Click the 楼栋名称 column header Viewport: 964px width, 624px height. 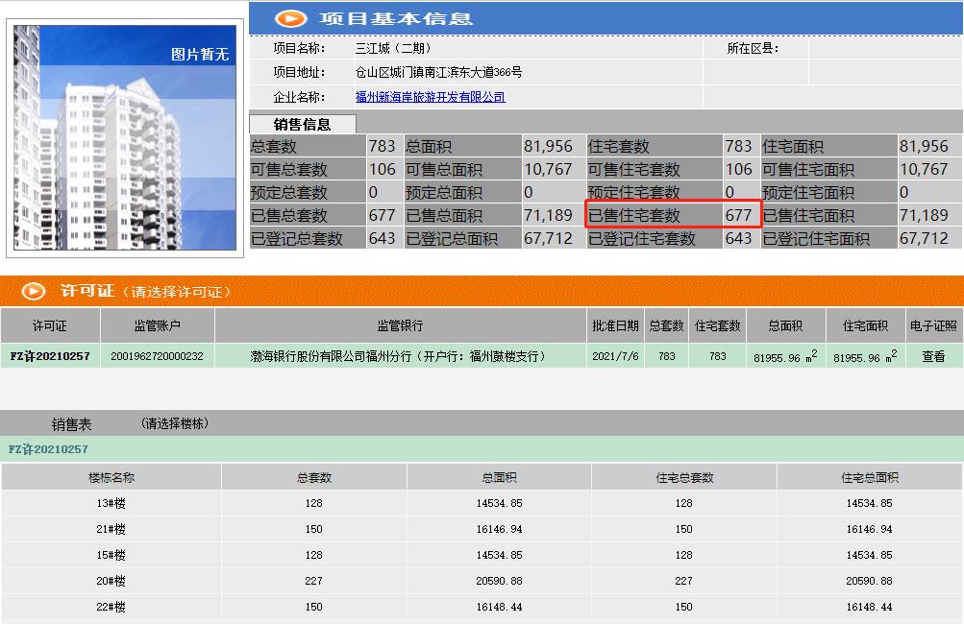coord(111,477)
